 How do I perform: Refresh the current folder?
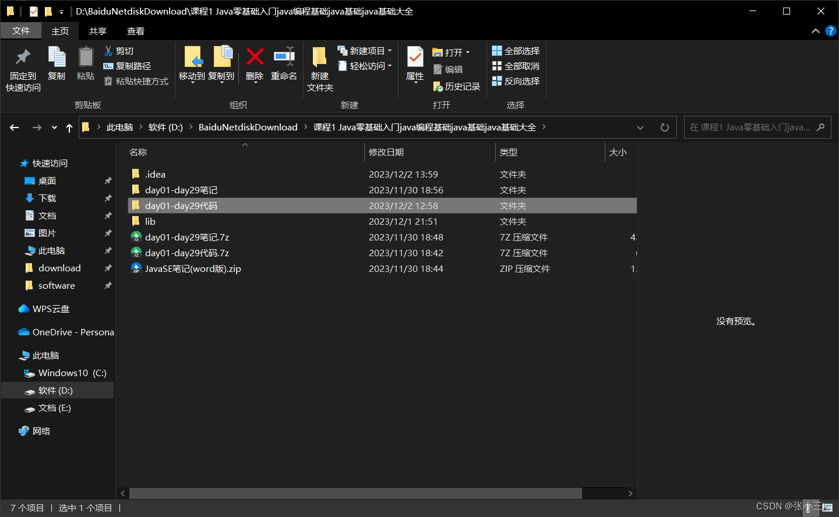[664, 128]
